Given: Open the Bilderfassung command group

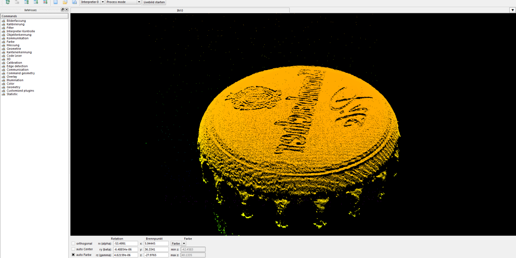Looking at the screenshot, I should coord(16,21).
